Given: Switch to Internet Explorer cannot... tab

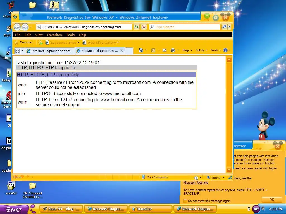Looking at the screenshot, I should [x=50, y=51].
